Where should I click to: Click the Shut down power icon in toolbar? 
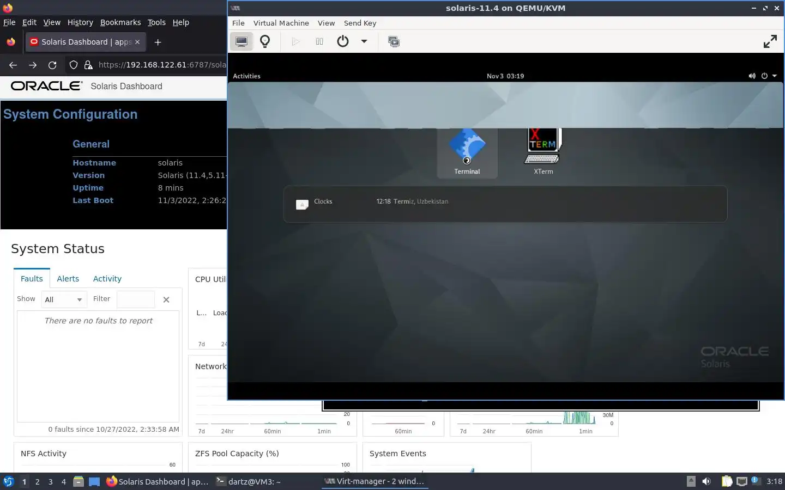(342, 41)
